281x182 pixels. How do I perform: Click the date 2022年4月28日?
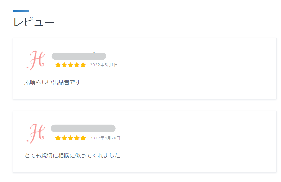(x=105, y=138)
